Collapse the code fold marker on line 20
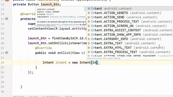The image size is (173, 97). click(x=12, y=43)
